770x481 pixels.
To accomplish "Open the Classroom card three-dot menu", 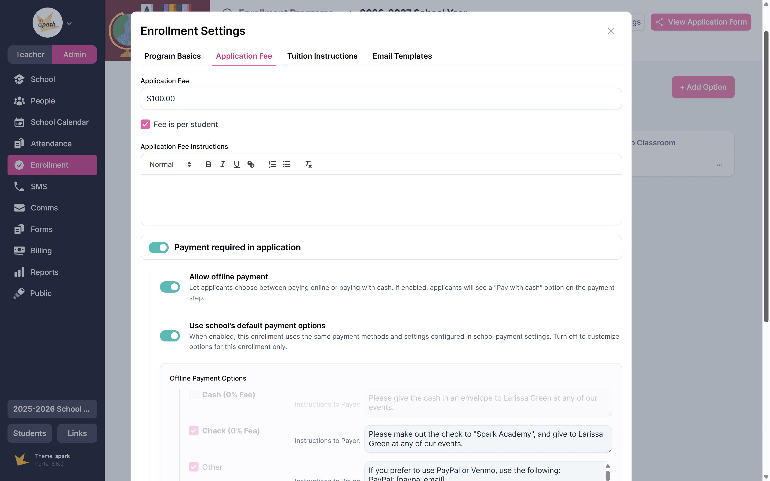I will click(x=719, y=165).
